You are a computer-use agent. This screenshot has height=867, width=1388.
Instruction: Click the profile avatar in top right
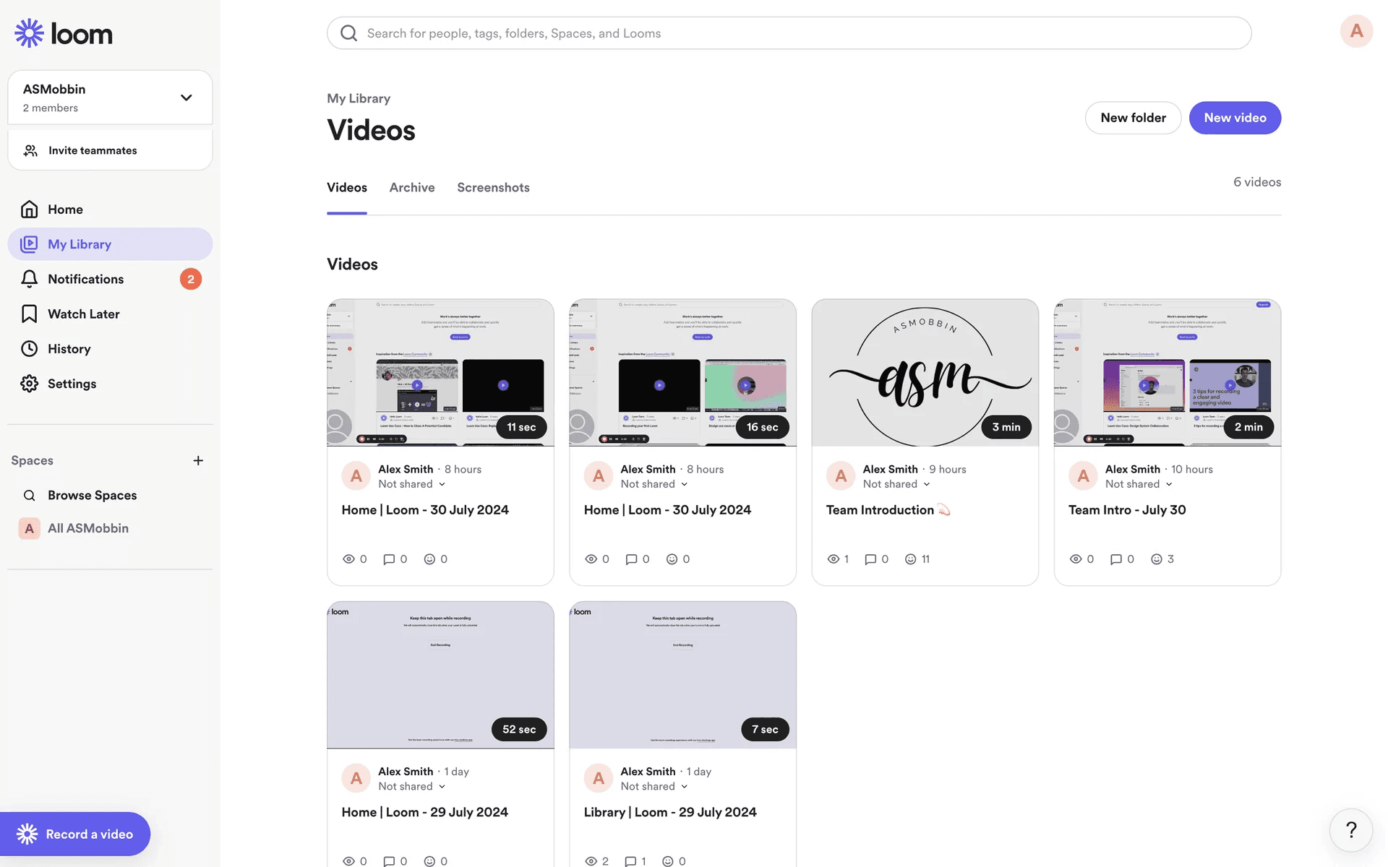tap(1356, 31)
